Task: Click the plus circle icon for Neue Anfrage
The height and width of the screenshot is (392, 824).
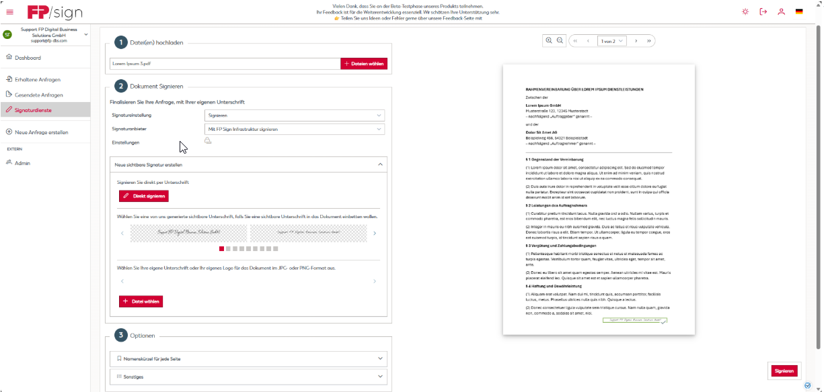Action: click(9, 132)
